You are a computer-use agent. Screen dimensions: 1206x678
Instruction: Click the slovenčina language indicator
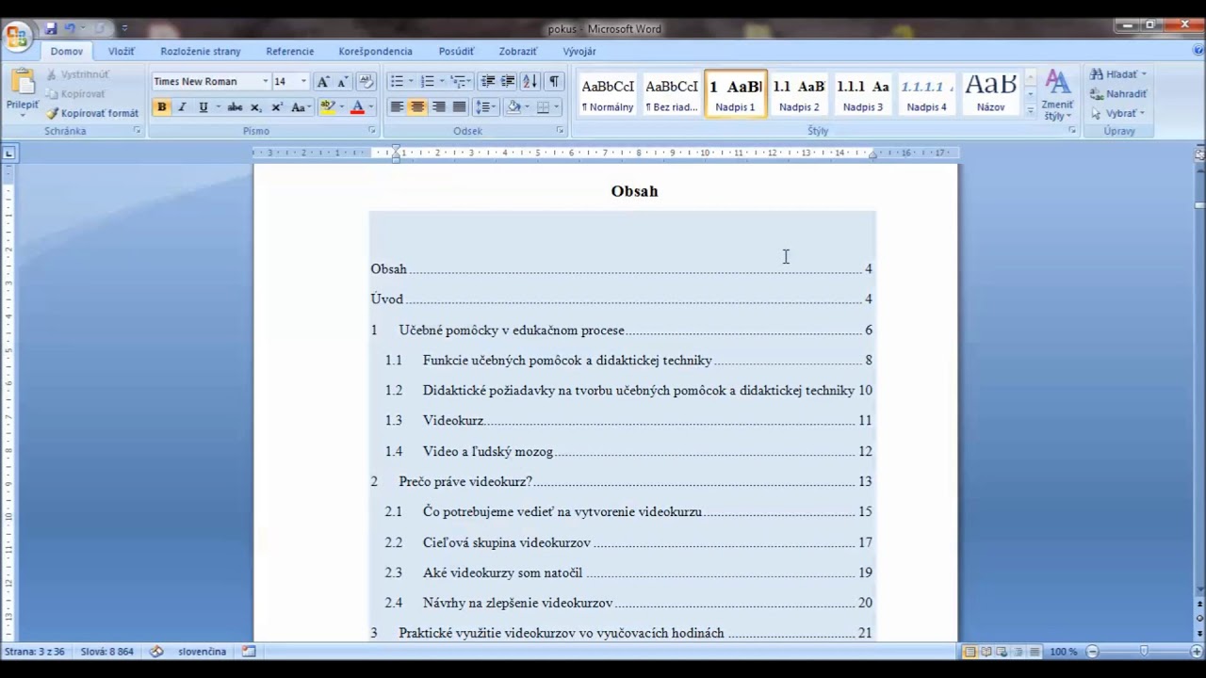(202, 652)
